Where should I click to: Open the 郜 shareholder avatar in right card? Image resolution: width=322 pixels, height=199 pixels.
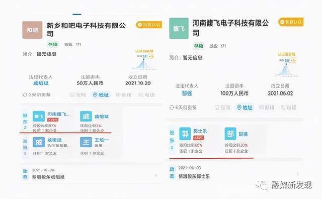230,134
